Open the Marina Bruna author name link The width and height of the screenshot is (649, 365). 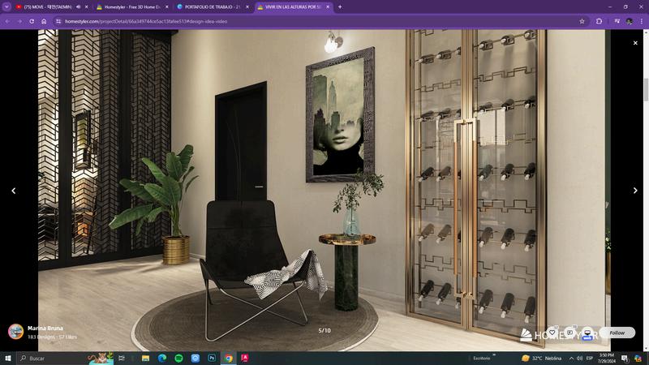tap(45, 328)
